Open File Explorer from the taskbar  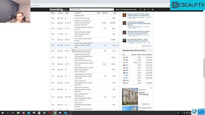click(18, 113)
